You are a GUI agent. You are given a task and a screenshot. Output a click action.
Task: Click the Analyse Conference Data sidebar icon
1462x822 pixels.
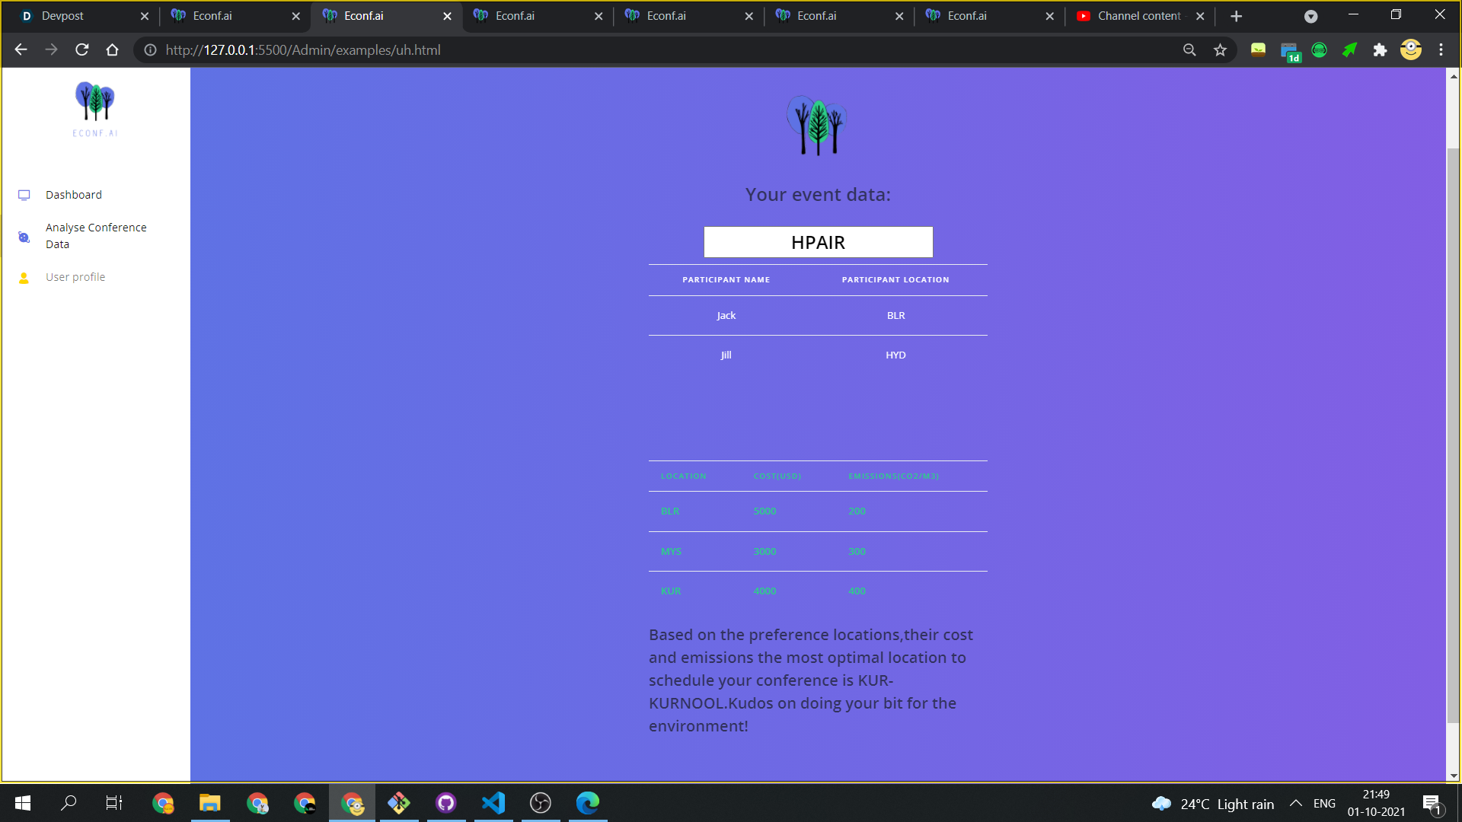click(x=24, y=237)
